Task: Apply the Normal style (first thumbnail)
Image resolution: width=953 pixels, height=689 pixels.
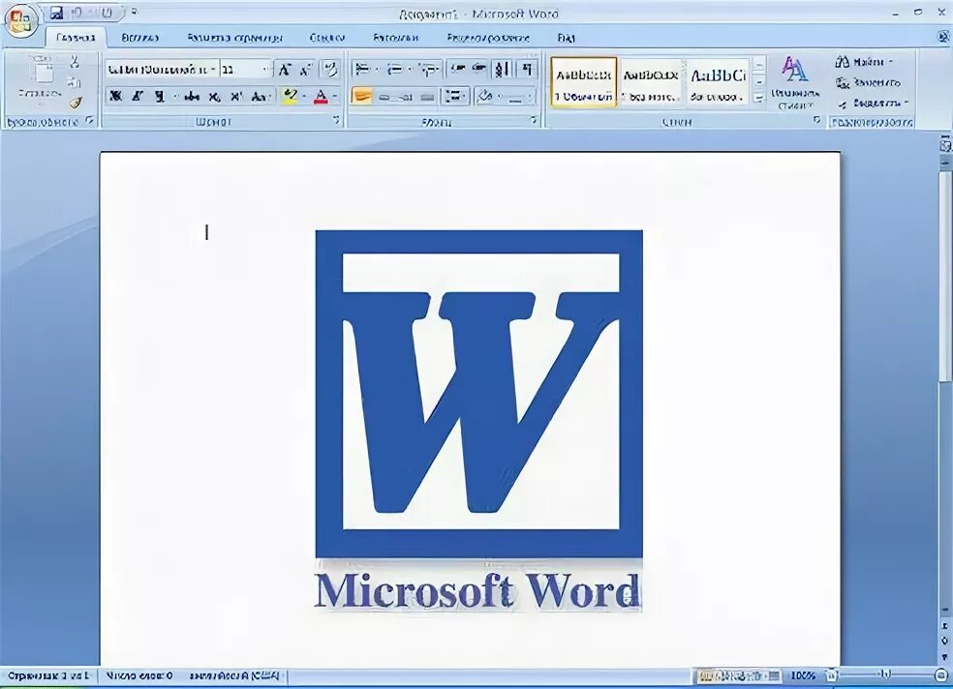Action: (x=584, y=82)
